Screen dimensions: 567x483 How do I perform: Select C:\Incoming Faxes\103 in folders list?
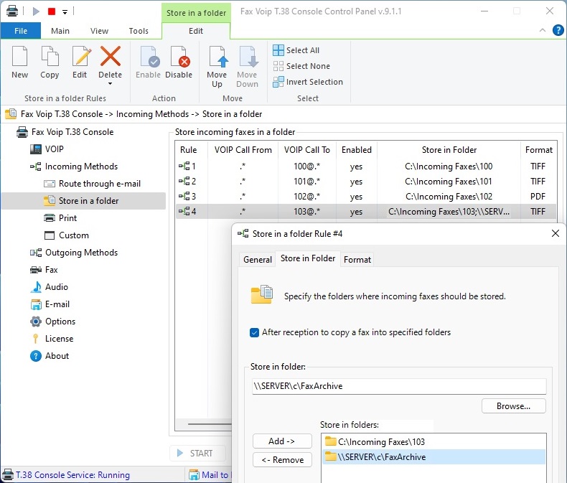pos(434,442)
